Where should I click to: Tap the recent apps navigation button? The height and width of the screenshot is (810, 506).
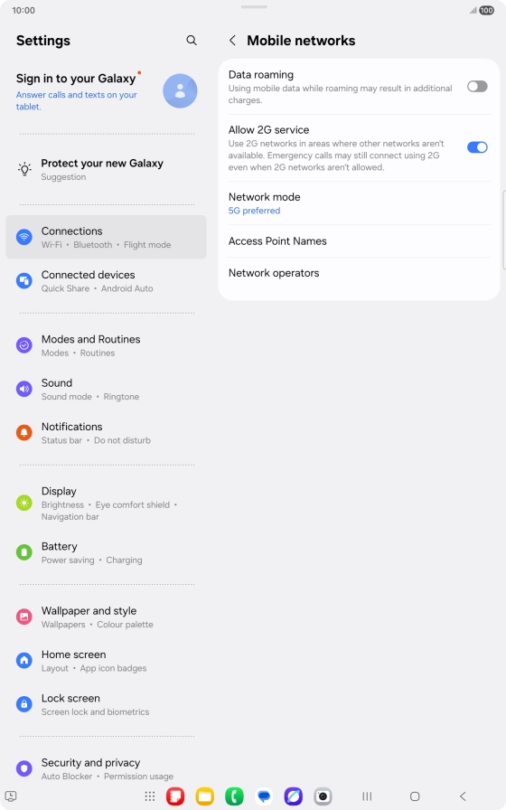tap(367, 796)
